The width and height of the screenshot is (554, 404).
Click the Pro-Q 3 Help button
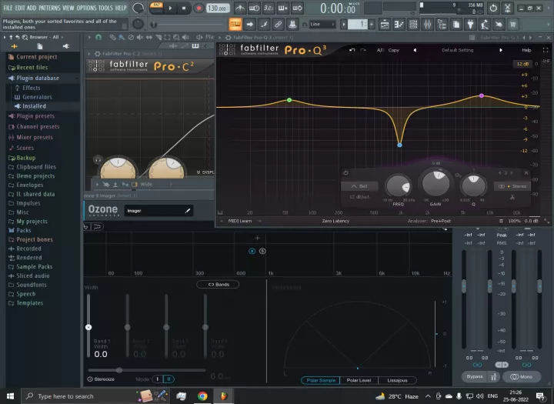coord(526,50)
